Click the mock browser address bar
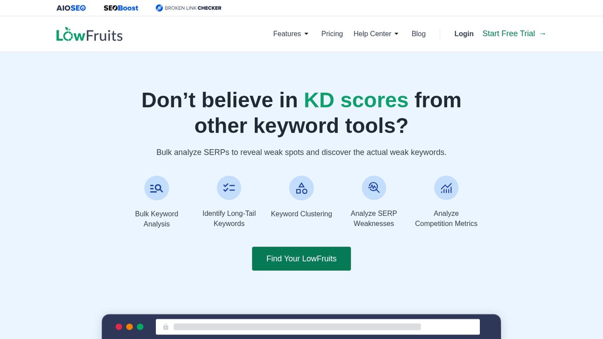The width and height of the screenshot is (603, 339). 318,327
